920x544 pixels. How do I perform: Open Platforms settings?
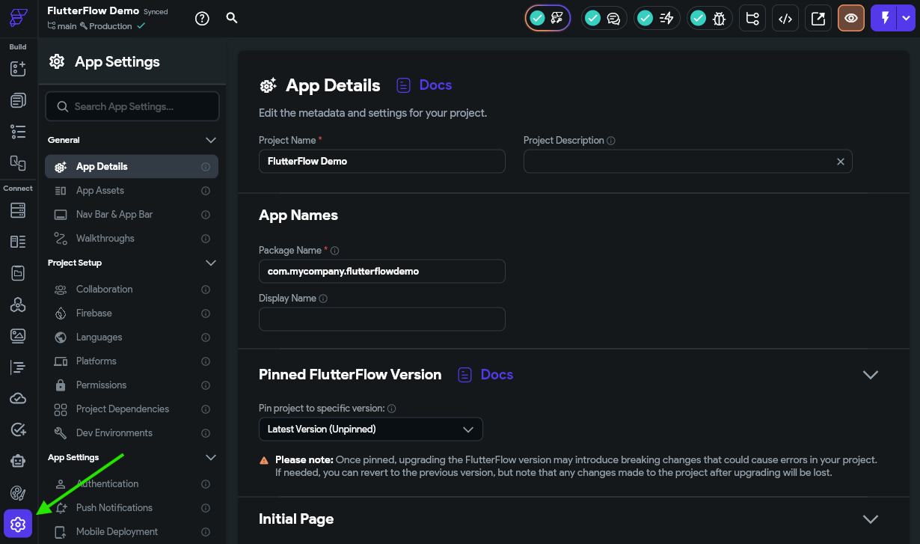click(132, 361)
